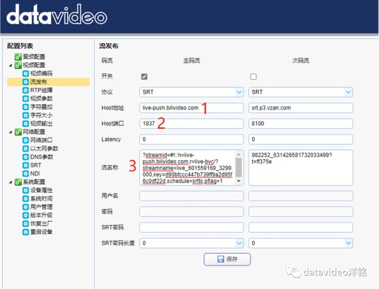
Task: Click the gear icon beside 版本升级
Action: 26,215
